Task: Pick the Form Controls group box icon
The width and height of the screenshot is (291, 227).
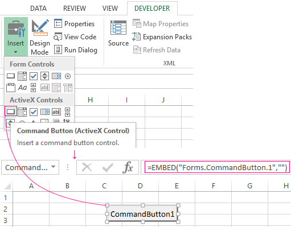Action: point(11,88)
